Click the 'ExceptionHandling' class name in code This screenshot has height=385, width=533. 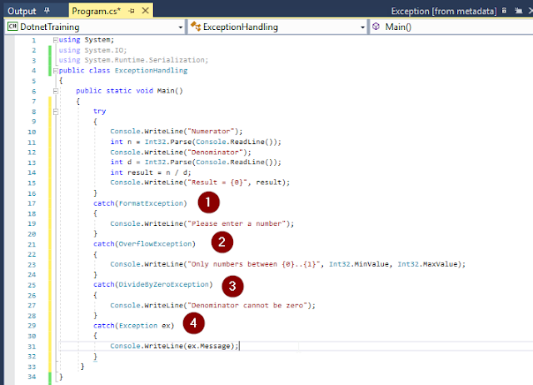click(x=151, y=70)
